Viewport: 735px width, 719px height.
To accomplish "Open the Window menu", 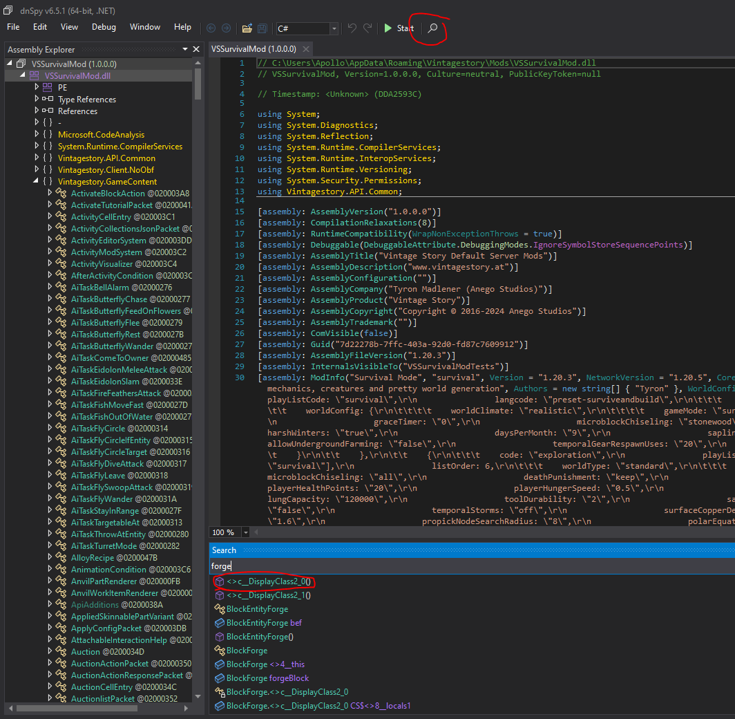I will coord(144,27).
